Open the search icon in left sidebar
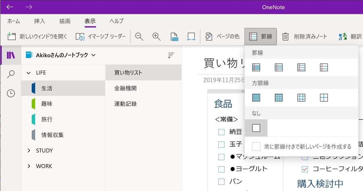Image resolution: width=363 pixels, height=191 pixels. (x=11, y=74)
